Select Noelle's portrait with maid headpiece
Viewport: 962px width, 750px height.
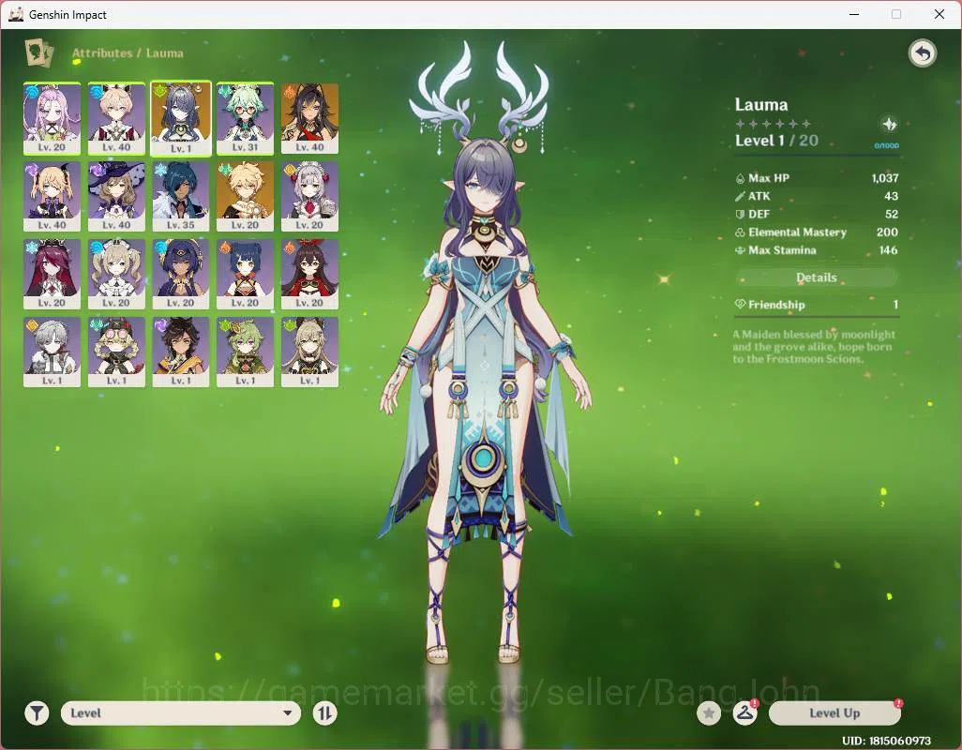pyautogui.click(x=309, y=196)
